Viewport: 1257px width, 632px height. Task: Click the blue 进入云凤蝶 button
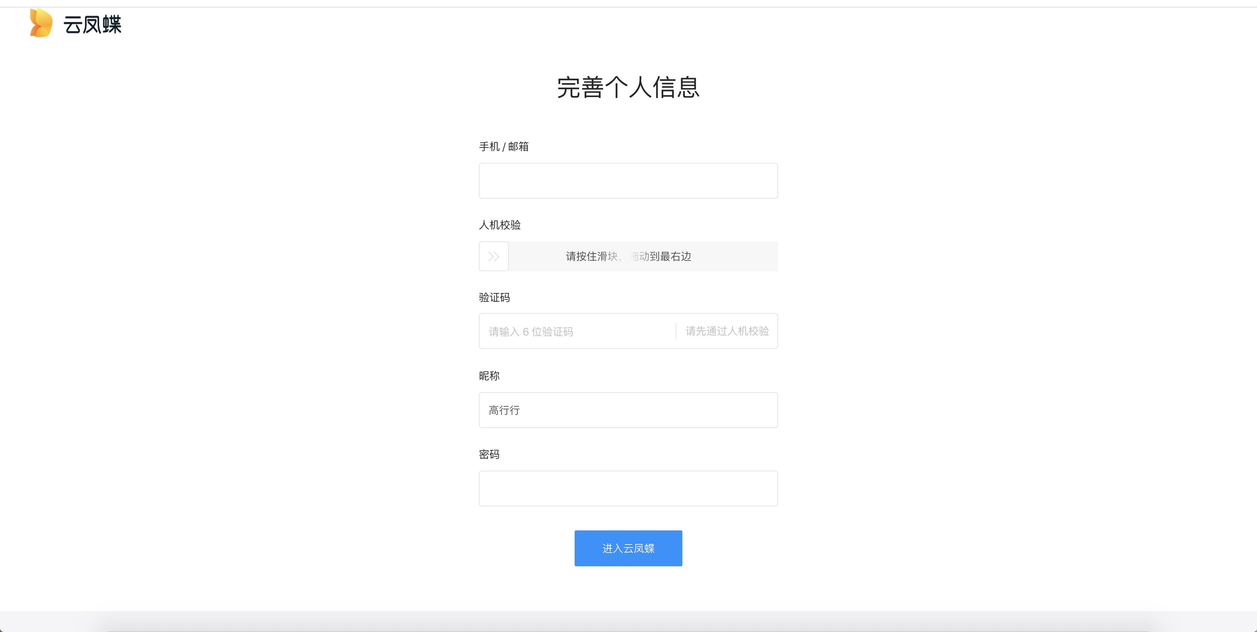[628, 548]
